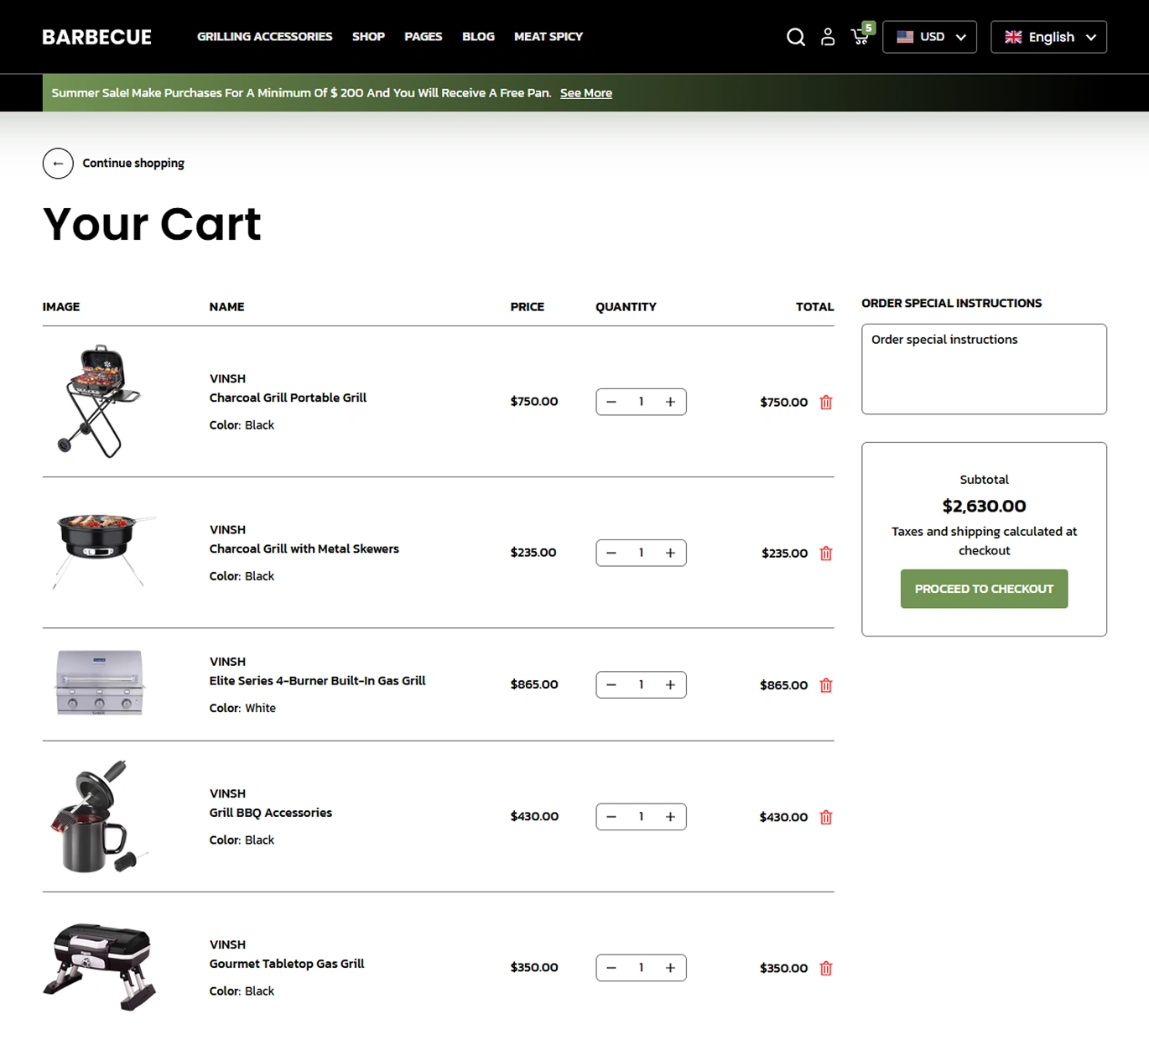Open the shopping cart icon with badge

click(x=862, y=34)
